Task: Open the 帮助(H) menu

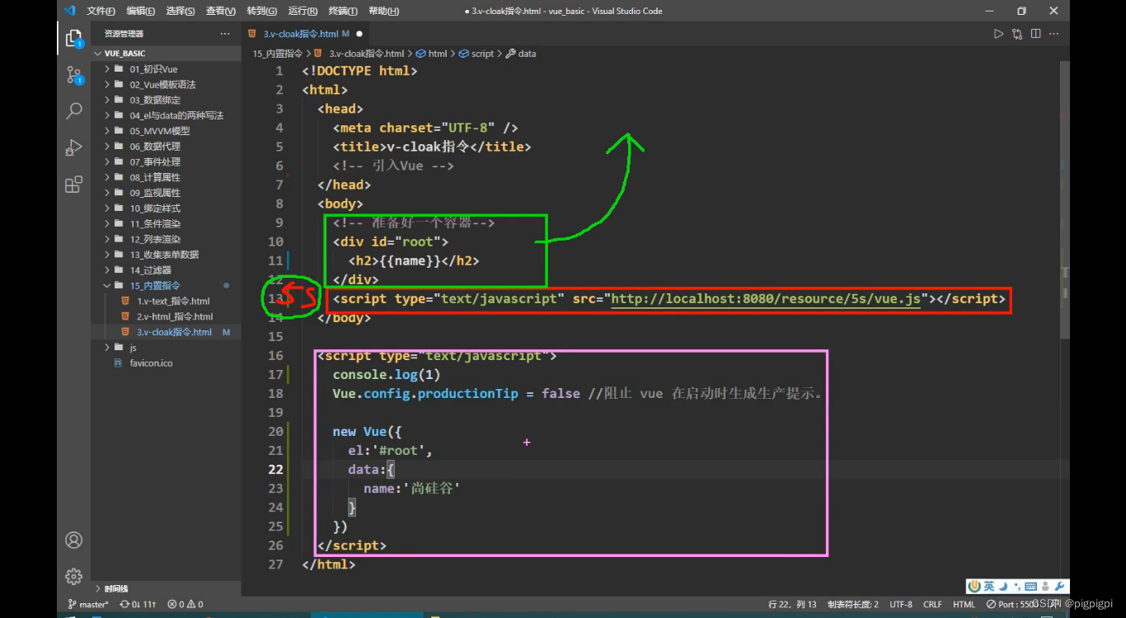Action: (x=383, y=11)
